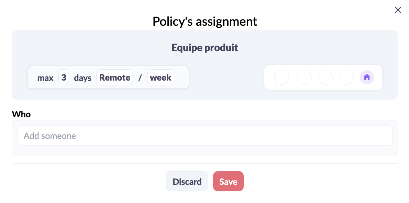The image size is (409, 203).
Task: Toggle the third empty day circle
Action: 325,77
